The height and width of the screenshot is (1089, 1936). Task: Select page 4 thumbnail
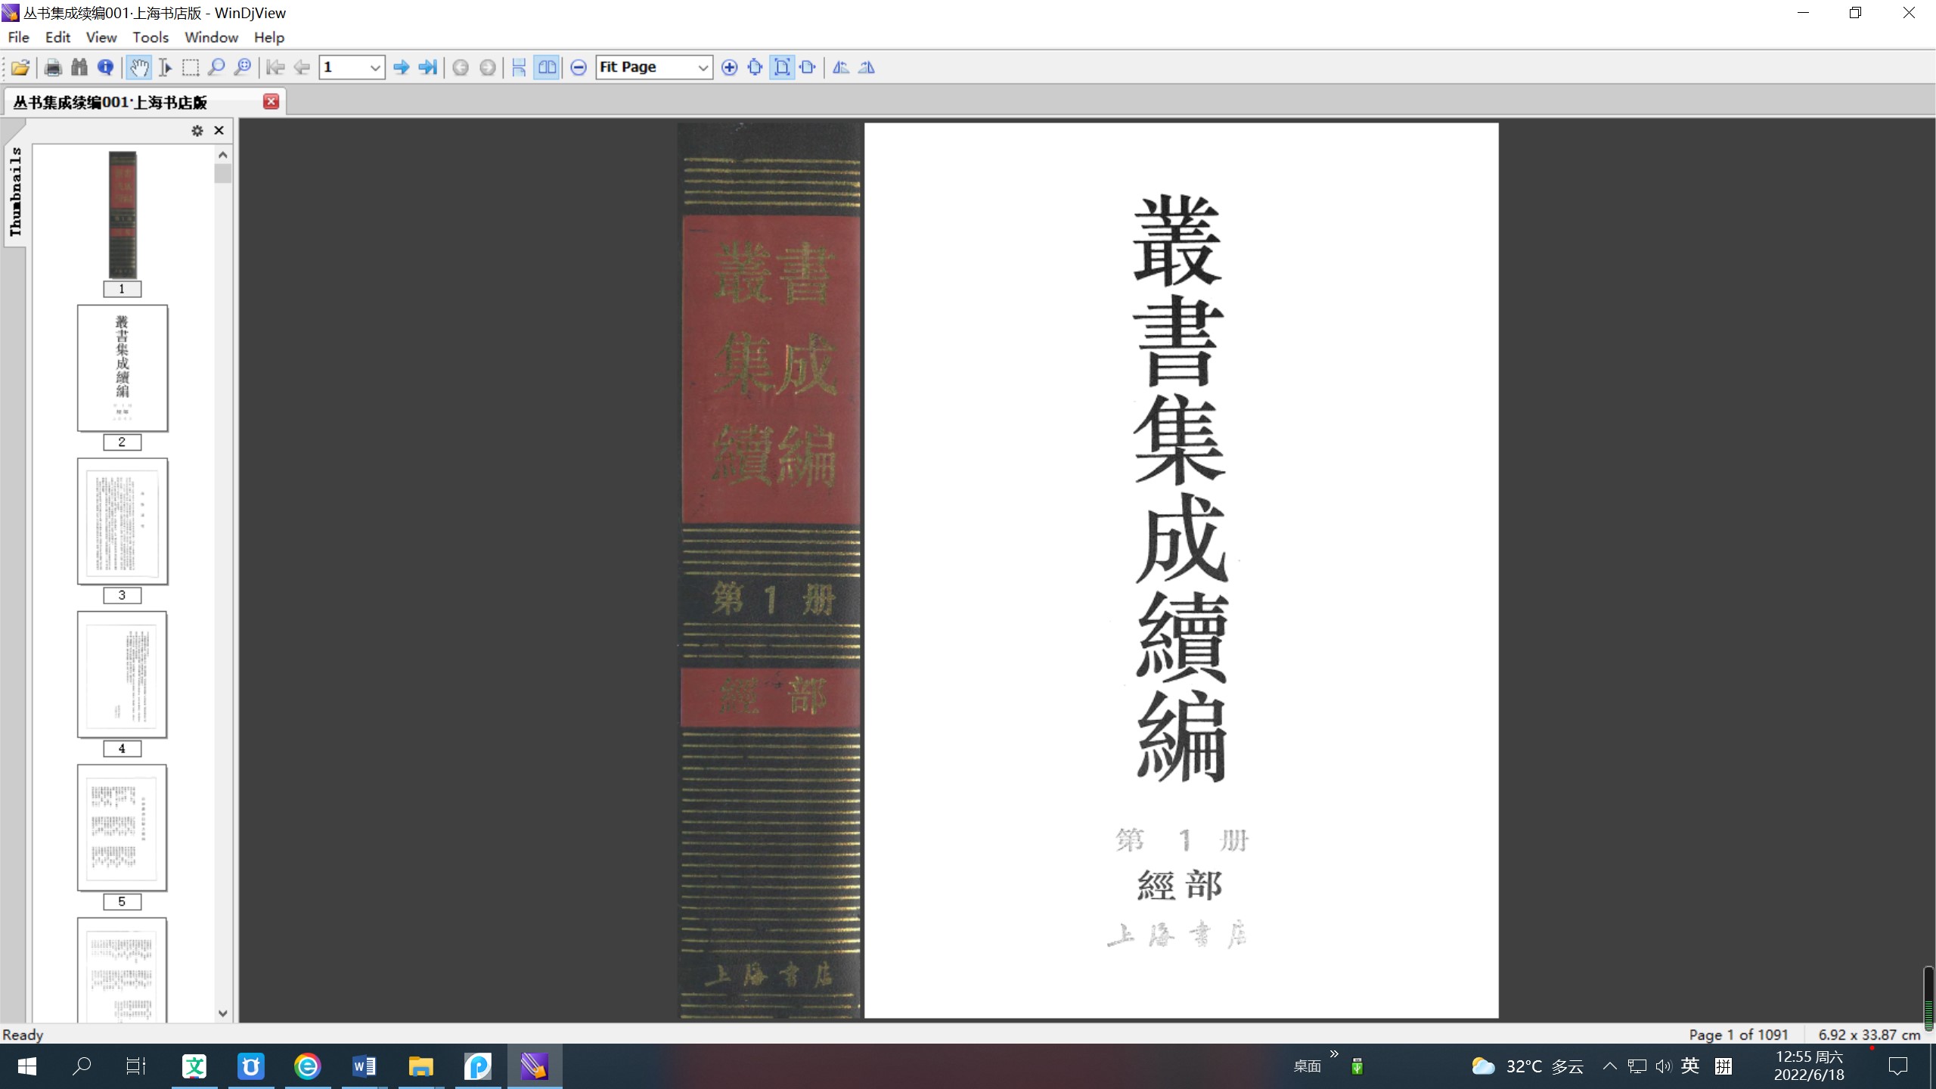[122, 675]
